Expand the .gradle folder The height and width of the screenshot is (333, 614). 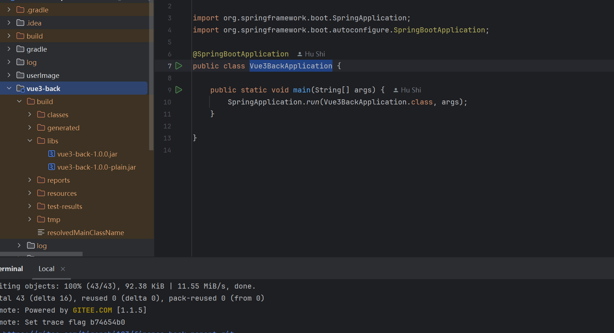click(x=9, y=10)
